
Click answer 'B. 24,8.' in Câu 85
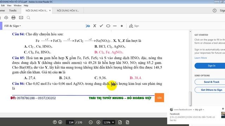(65, 78)
